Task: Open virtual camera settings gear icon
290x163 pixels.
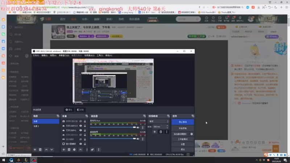Action: point(192,134)
